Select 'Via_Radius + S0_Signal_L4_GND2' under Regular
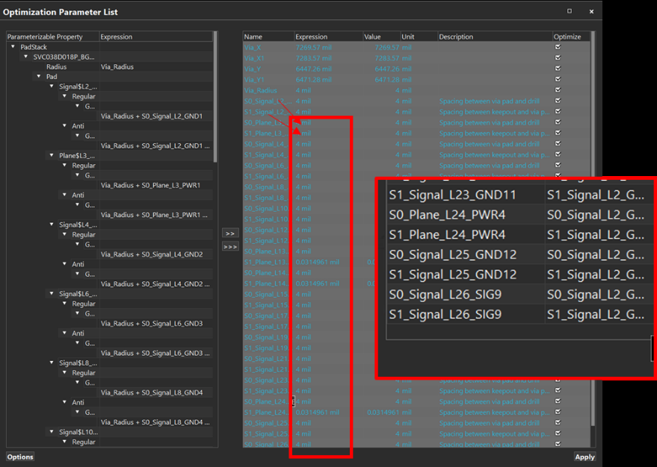This screenshot has width=657, height=467. 152,254
